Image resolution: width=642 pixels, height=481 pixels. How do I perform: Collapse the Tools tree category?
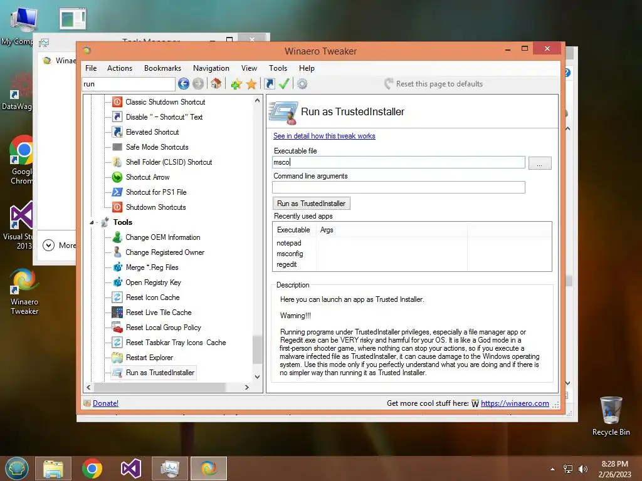[x=92, y=222]
